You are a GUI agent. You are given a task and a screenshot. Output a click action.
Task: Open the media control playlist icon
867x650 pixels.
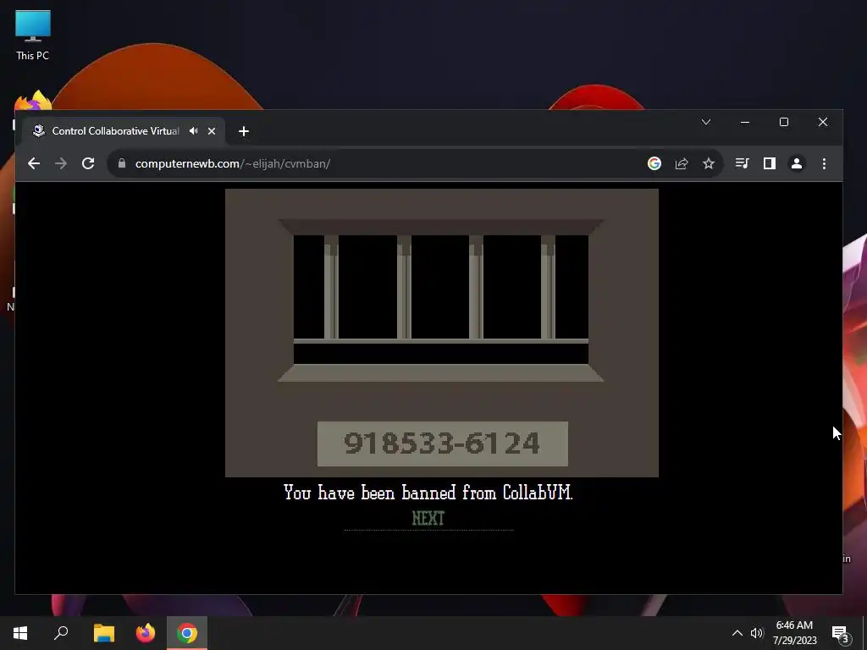[x=742, y=163]
